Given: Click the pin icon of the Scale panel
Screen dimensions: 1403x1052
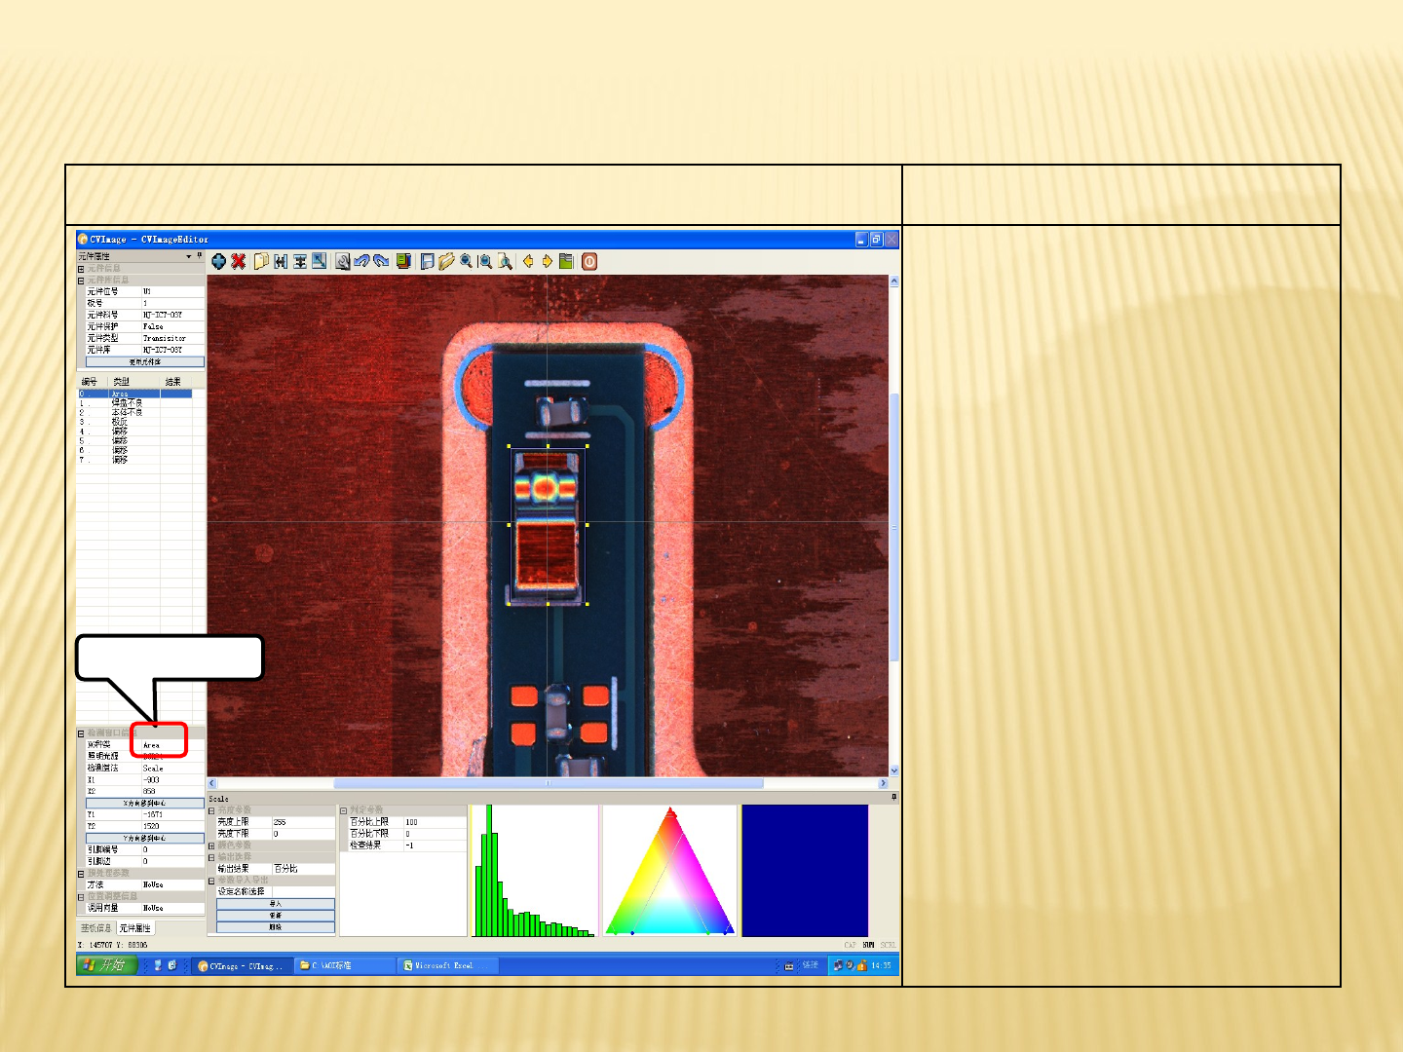Looking at the screenshot, I should [893, 798].
